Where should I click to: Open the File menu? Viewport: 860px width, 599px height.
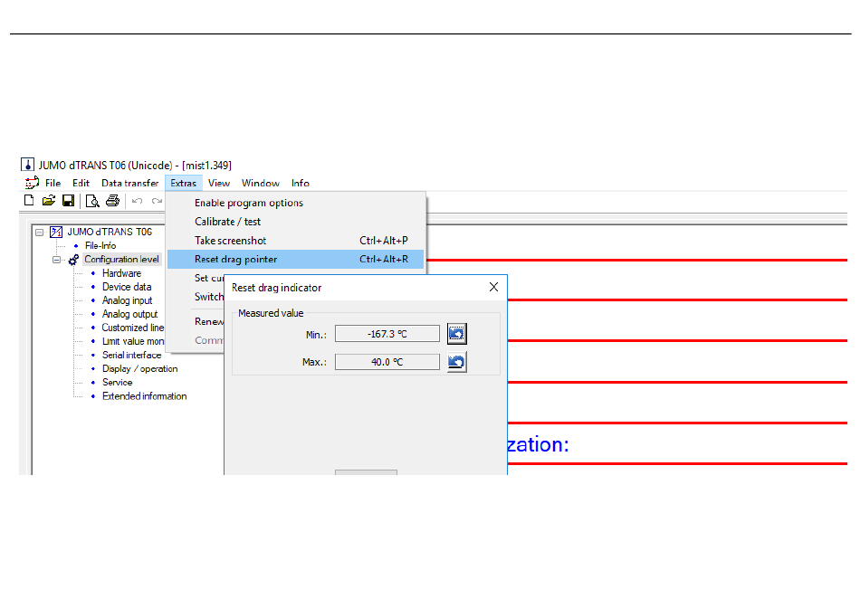[x=53, y=183]
